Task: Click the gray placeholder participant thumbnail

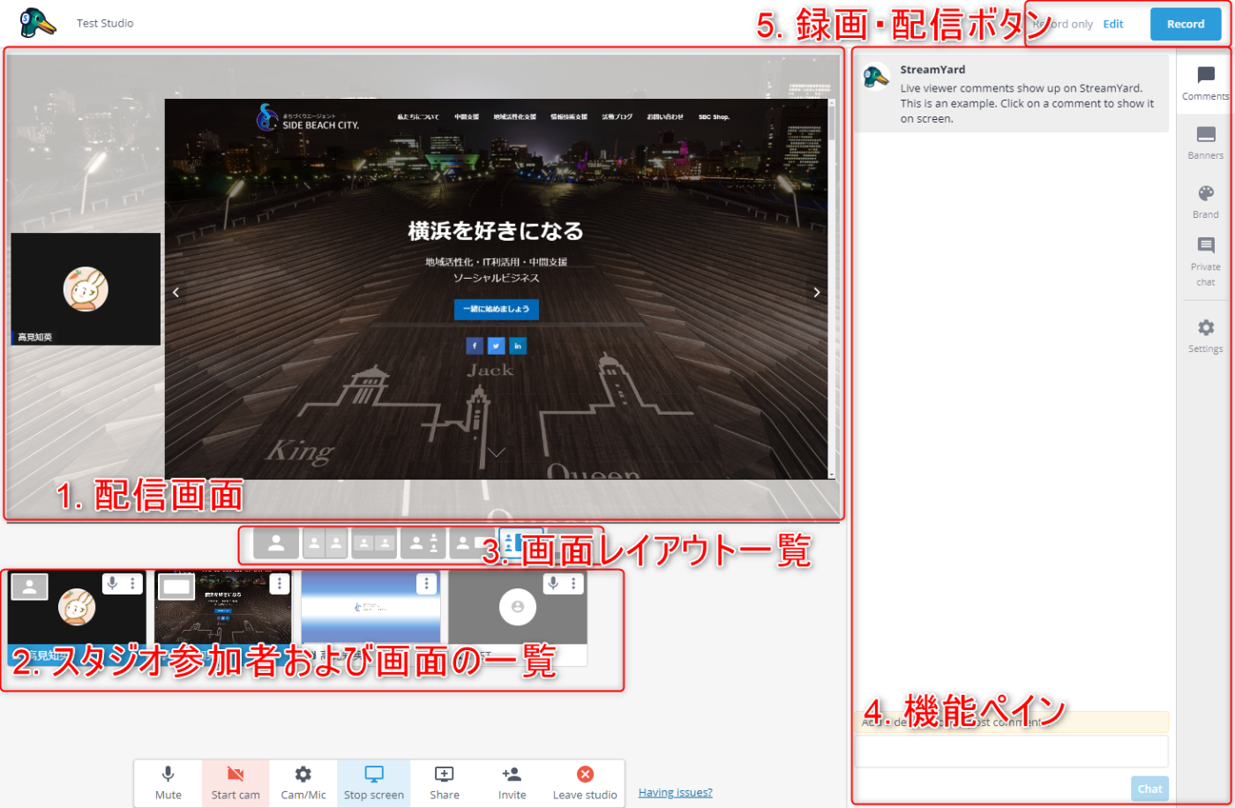Action: click(x=518, y=618)
